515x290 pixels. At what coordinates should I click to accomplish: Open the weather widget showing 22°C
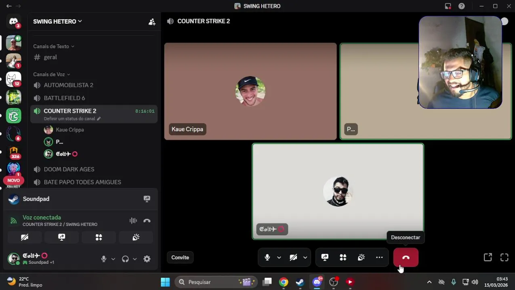click(x=25, y=282)
